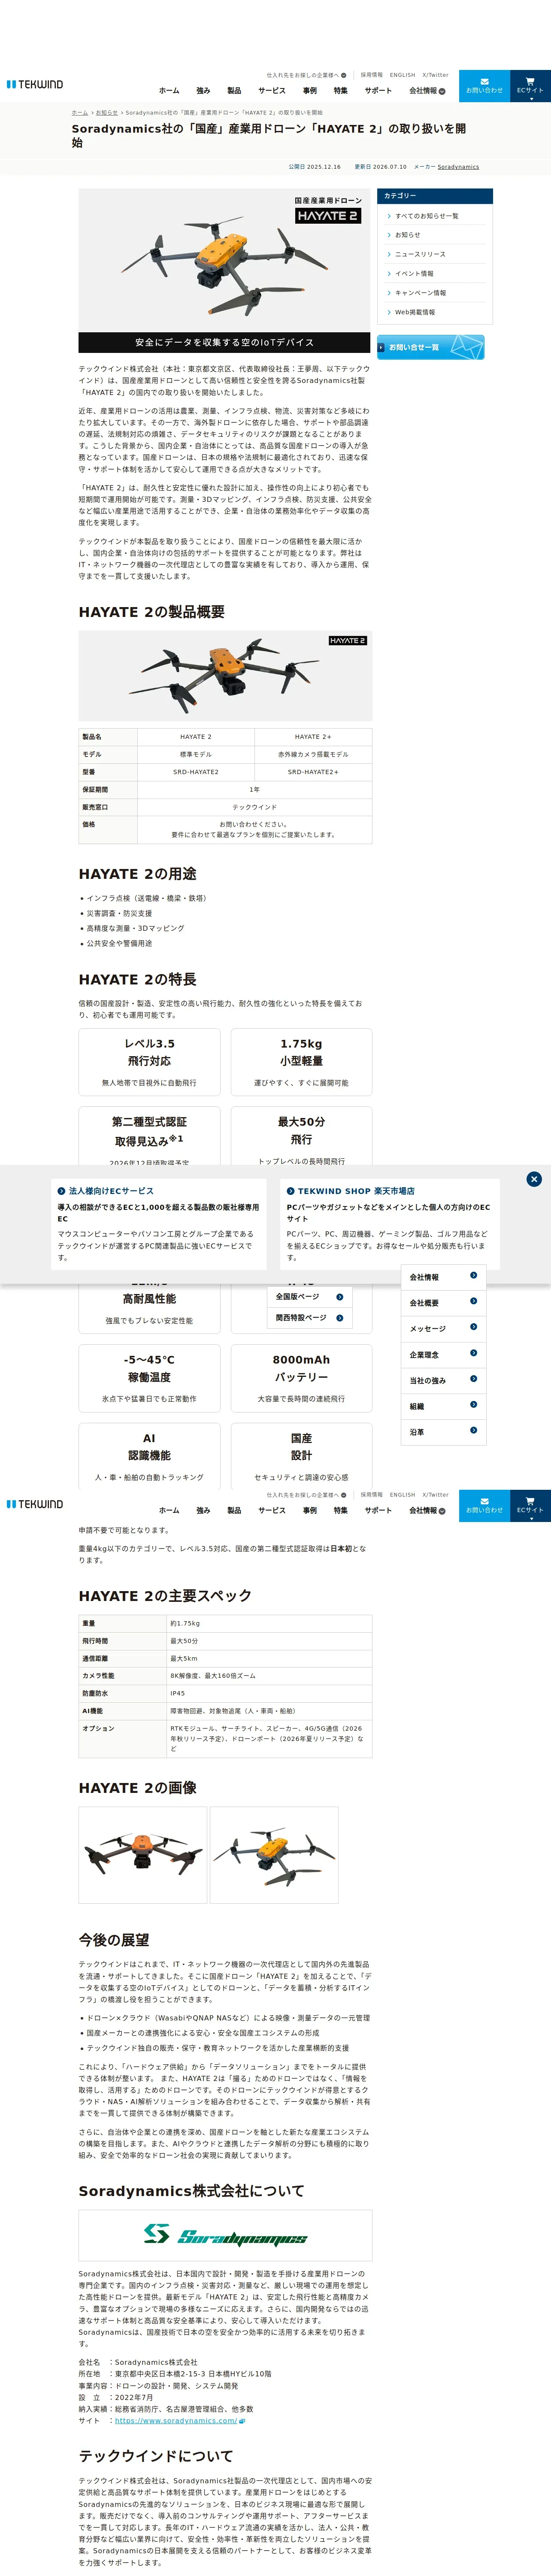This screenshot has width=551, height=2576.
Task: Open the front-view drone thumbnail under HAYATE 2の画像
Action: (143, 1855)
